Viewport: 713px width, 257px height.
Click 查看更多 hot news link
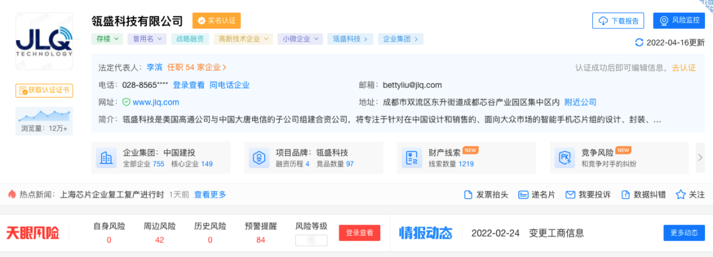[210, 194]
